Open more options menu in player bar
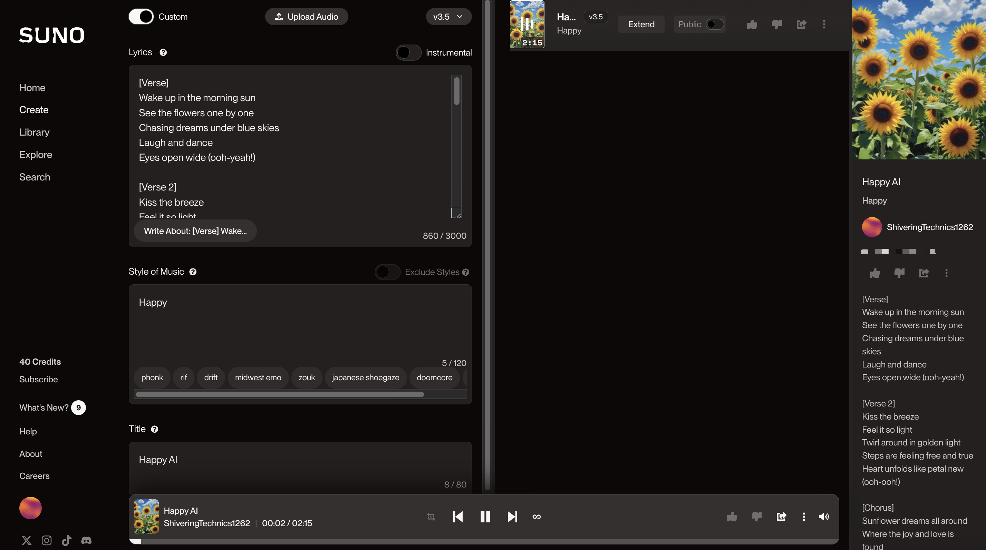The image size is (986, 550). pos(803,517)
